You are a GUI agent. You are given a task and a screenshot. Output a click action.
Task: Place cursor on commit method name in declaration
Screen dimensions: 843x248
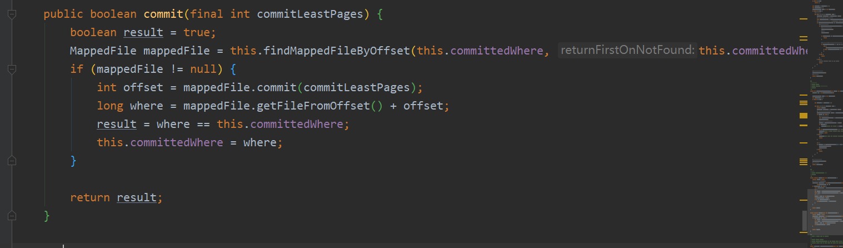point(164,14)
